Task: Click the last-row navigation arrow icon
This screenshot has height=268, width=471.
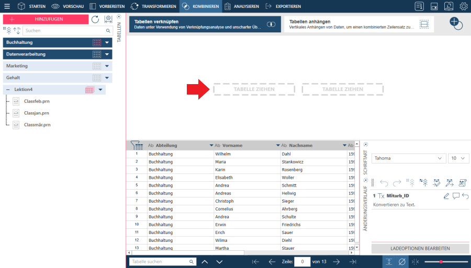Action: tap(353, 262)
